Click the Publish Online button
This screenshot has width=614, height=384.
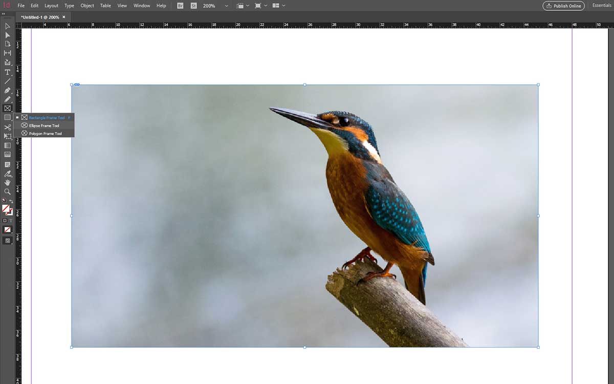click(x=563, y=6)
